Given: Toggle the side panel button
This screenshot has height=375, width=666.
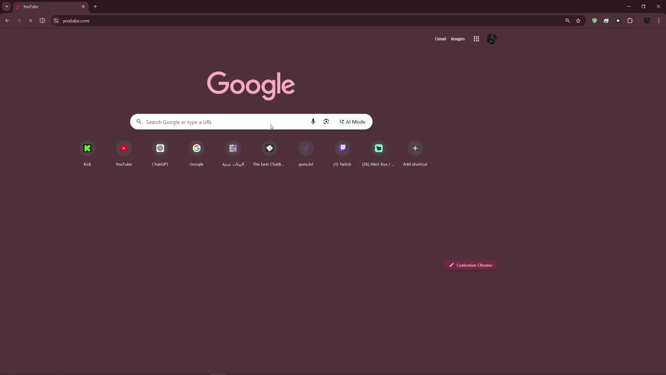Looking at the screenshot, I should pos(42,21).
